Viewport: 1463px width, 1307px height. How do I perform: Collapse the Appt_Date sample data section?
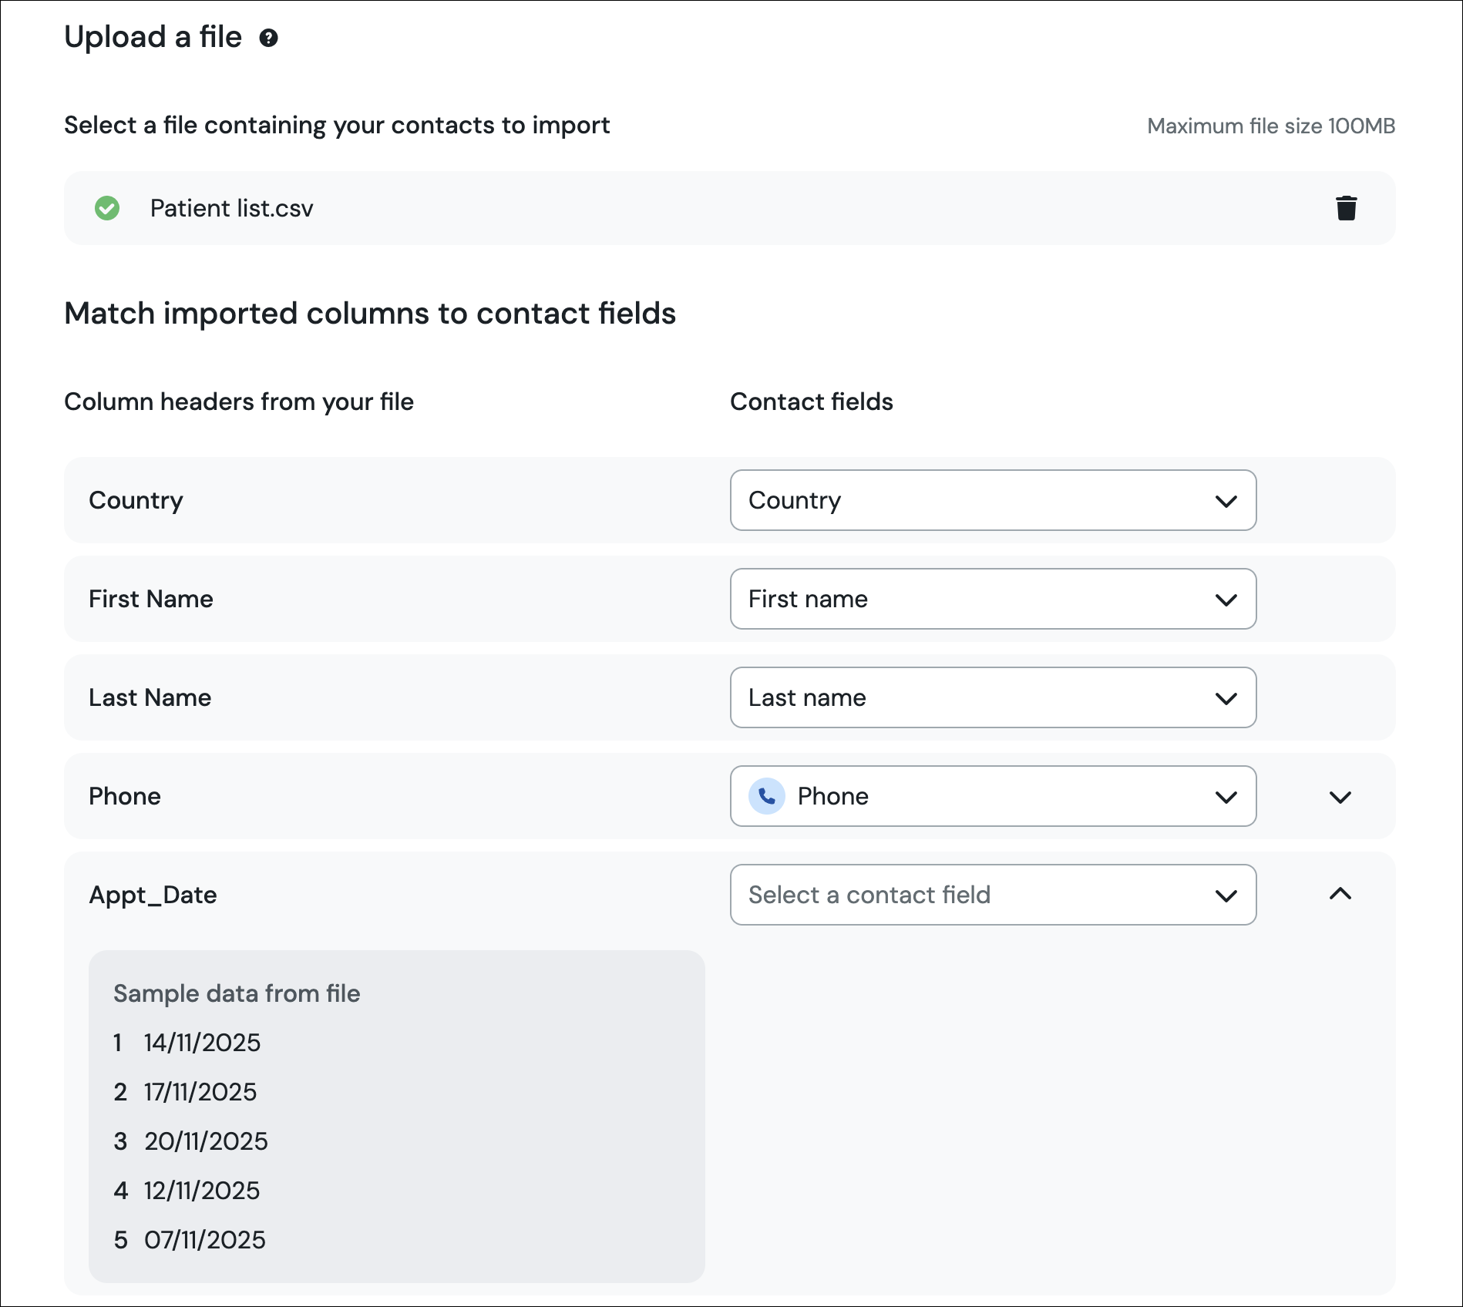pyautogui.click(x=1340, y=895)
